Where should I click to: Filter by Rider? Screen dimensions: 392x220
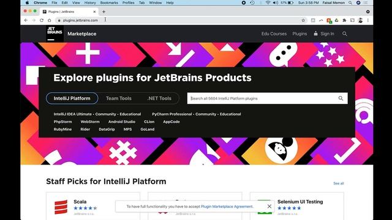(85, 129)
